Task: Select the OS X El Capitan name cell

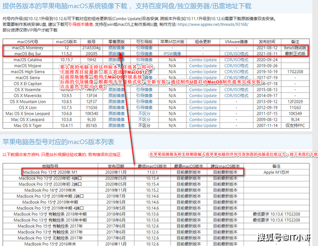Action: click(28, 84)
